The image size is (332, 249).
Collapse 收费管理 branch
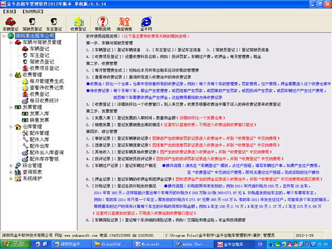(x=11, y=75)
